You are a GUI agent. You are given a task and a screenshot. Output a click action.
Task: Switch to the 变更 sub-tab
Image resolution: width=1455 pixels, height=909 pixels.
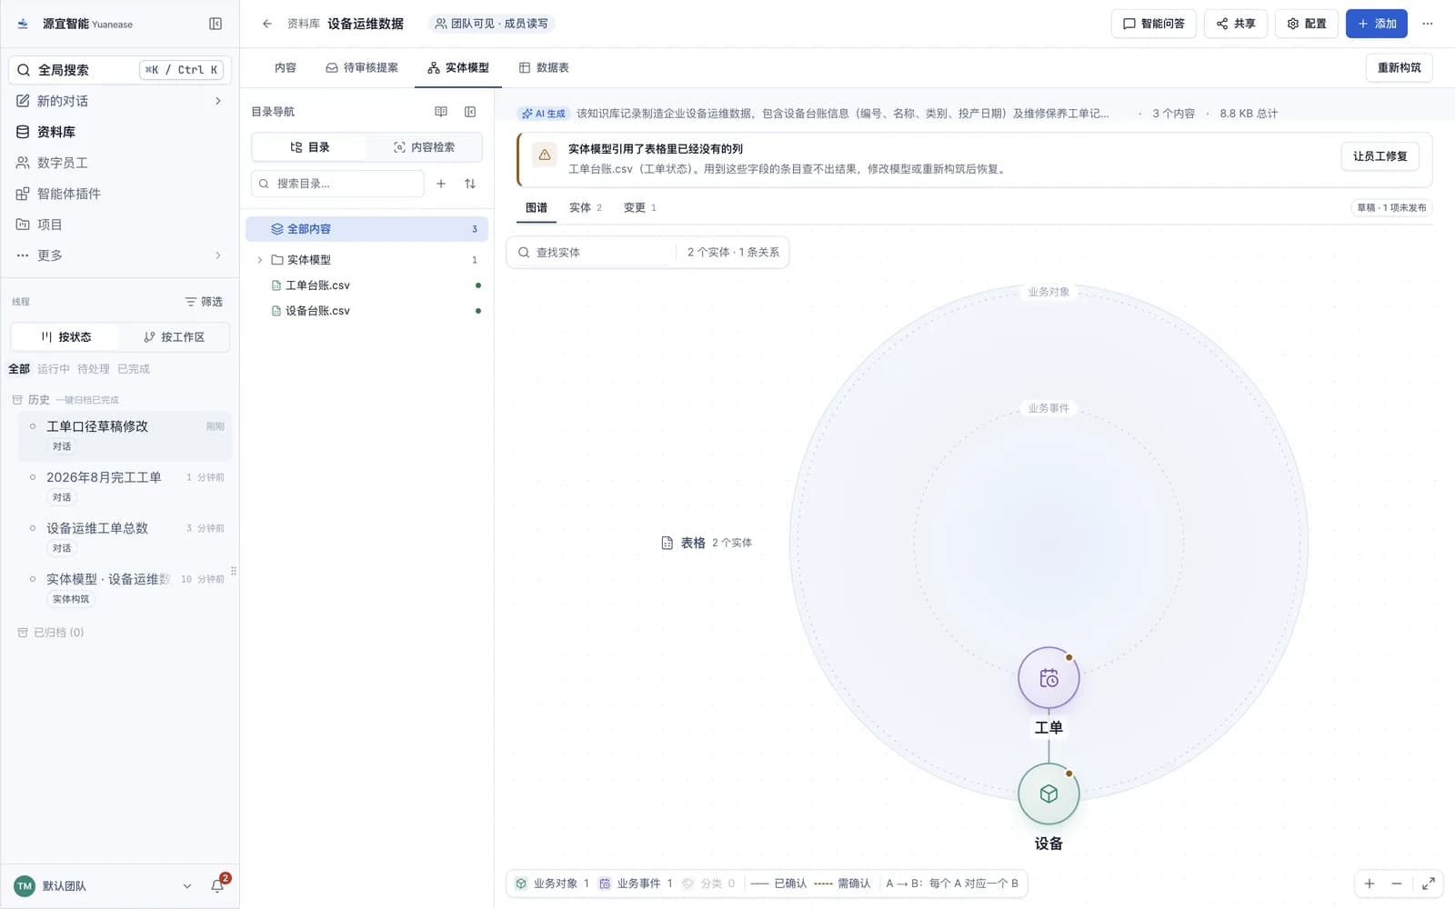coord(640,208)
